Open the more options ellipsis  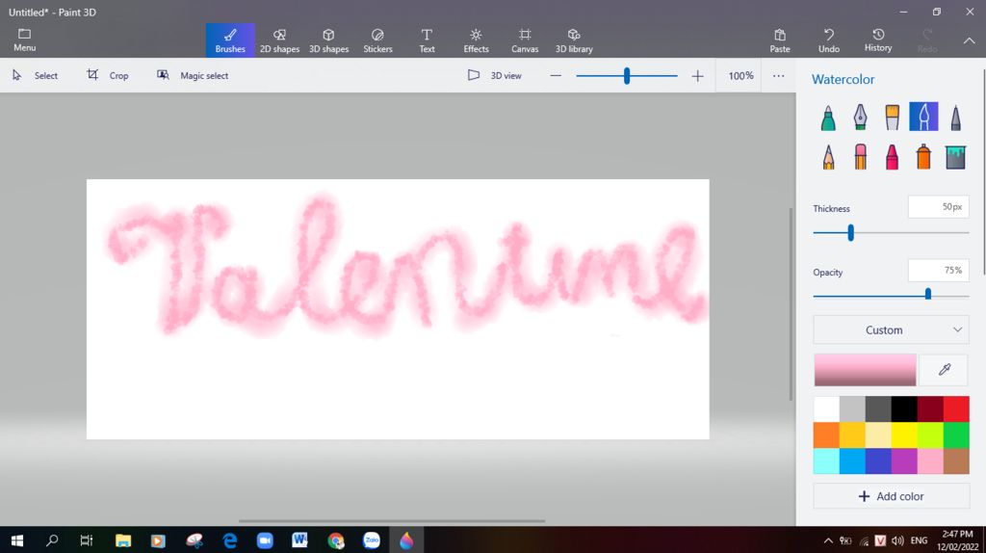[778, 75]
